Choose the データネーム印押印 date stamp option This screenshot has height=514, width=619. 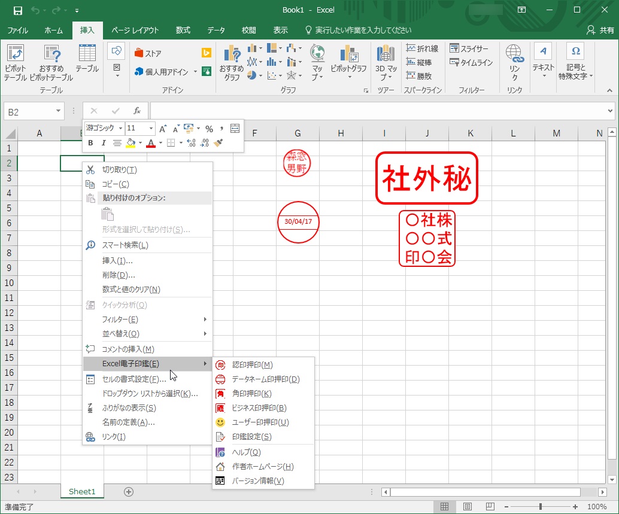(265, 379)
